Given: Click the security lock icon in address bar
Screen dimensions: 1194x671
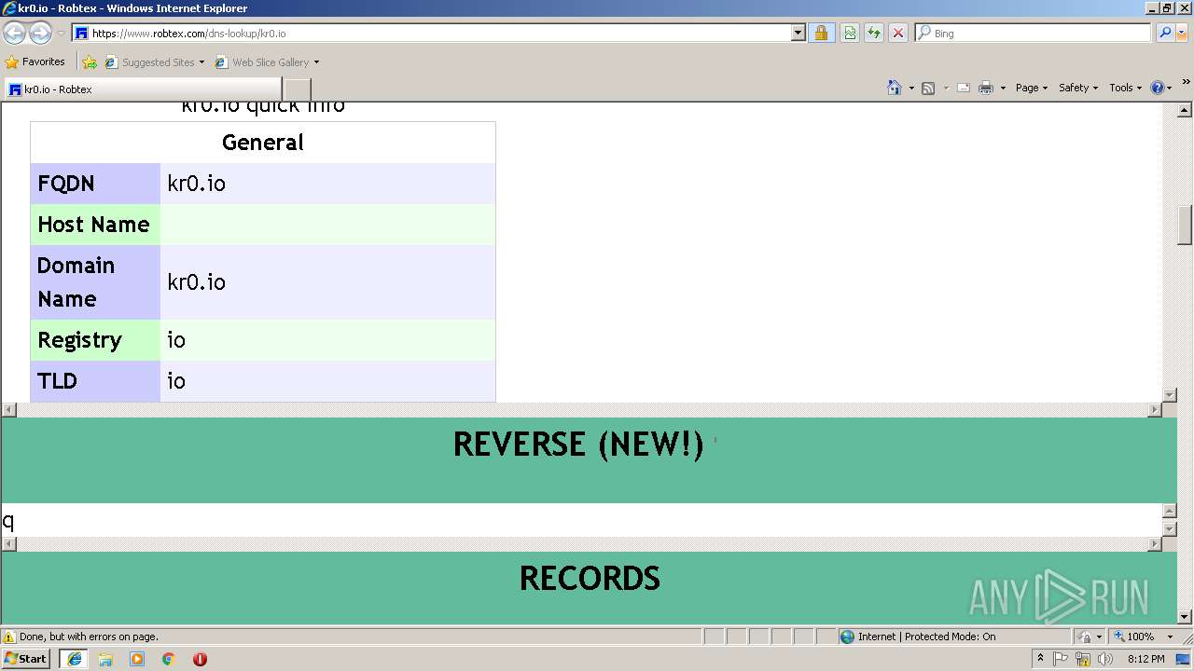Looking at the screenshot, I should tap(821, 34).
